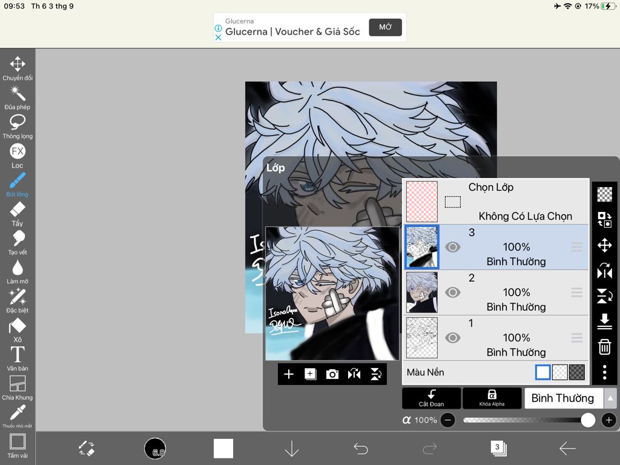Toggle brush/eraser switch in bottom bar
The width and height of the screenshot is (620, 465).
(x=86, y=449)
